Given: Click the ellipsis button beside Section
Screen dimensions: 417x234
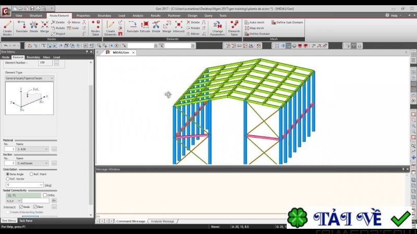Looking at the screenshot, I should pos(54,163).
